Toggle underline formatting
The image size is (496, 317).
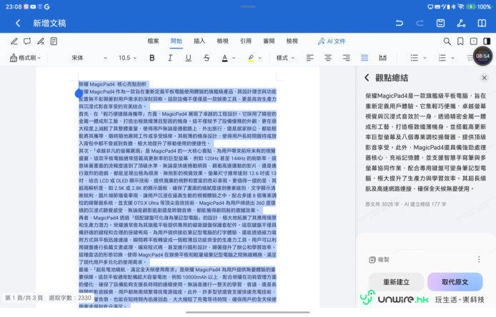[188, 58]
